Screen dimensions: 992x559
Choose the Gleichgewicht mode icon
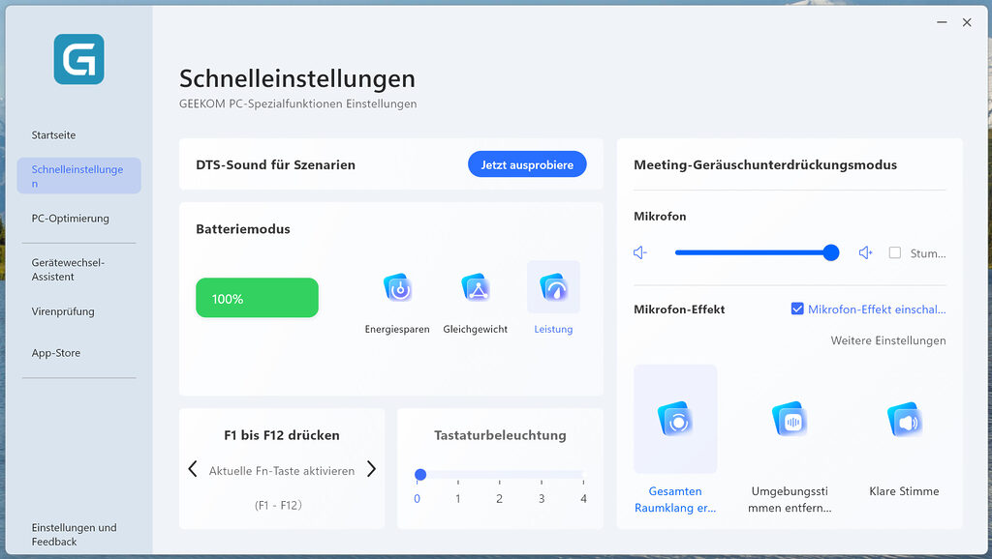[x=475, y=287]
